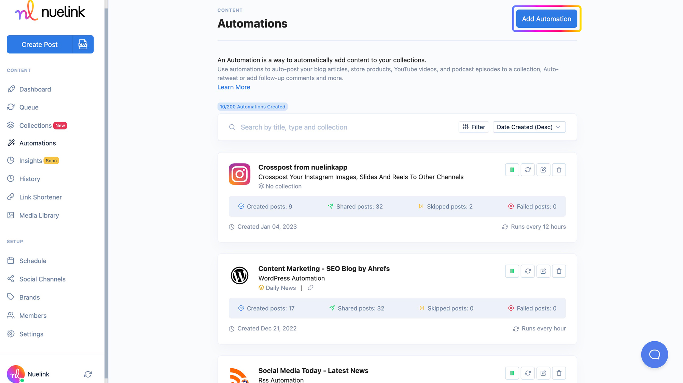Click the CSV bulk upload icon

[x=83, y=44]
